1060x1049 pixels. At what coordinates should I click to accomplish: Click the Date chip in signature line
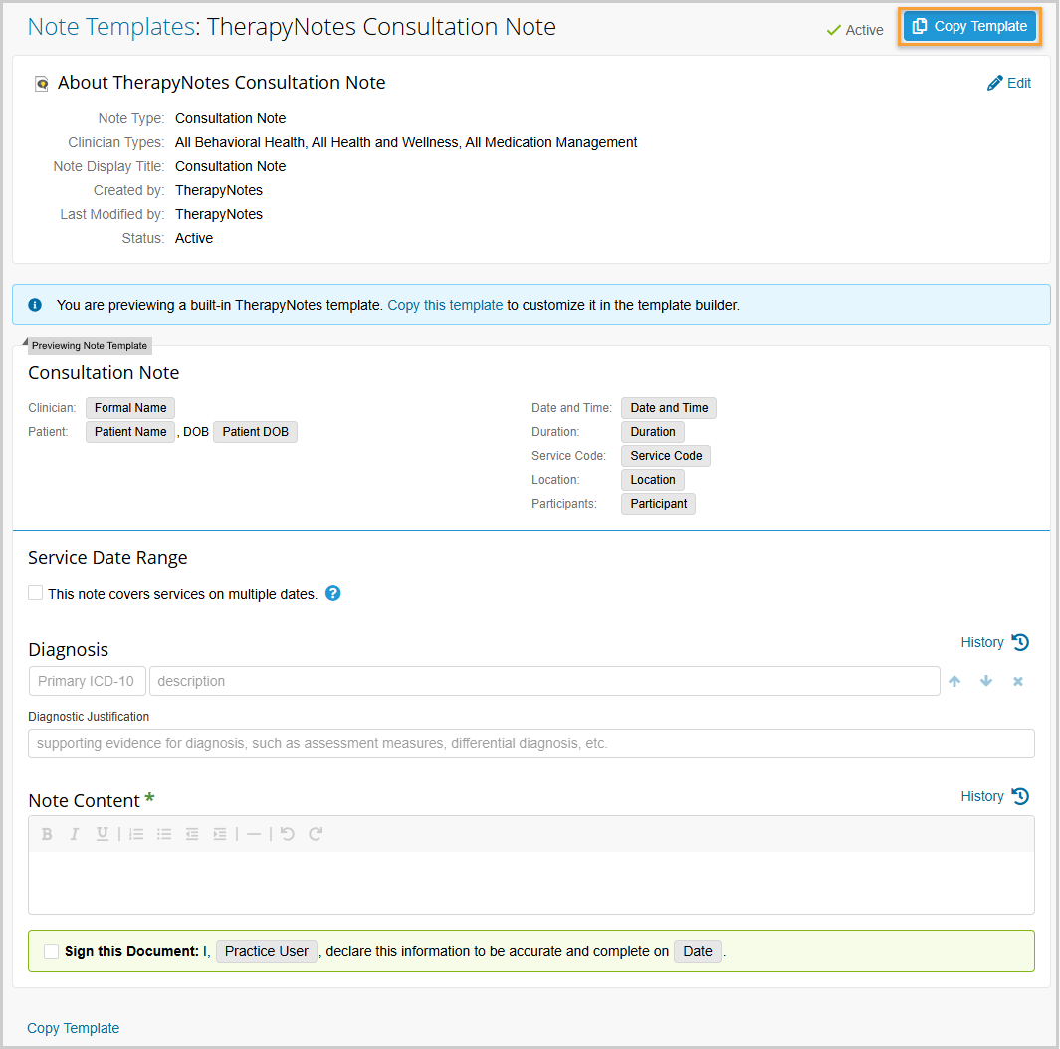(698, 951)
